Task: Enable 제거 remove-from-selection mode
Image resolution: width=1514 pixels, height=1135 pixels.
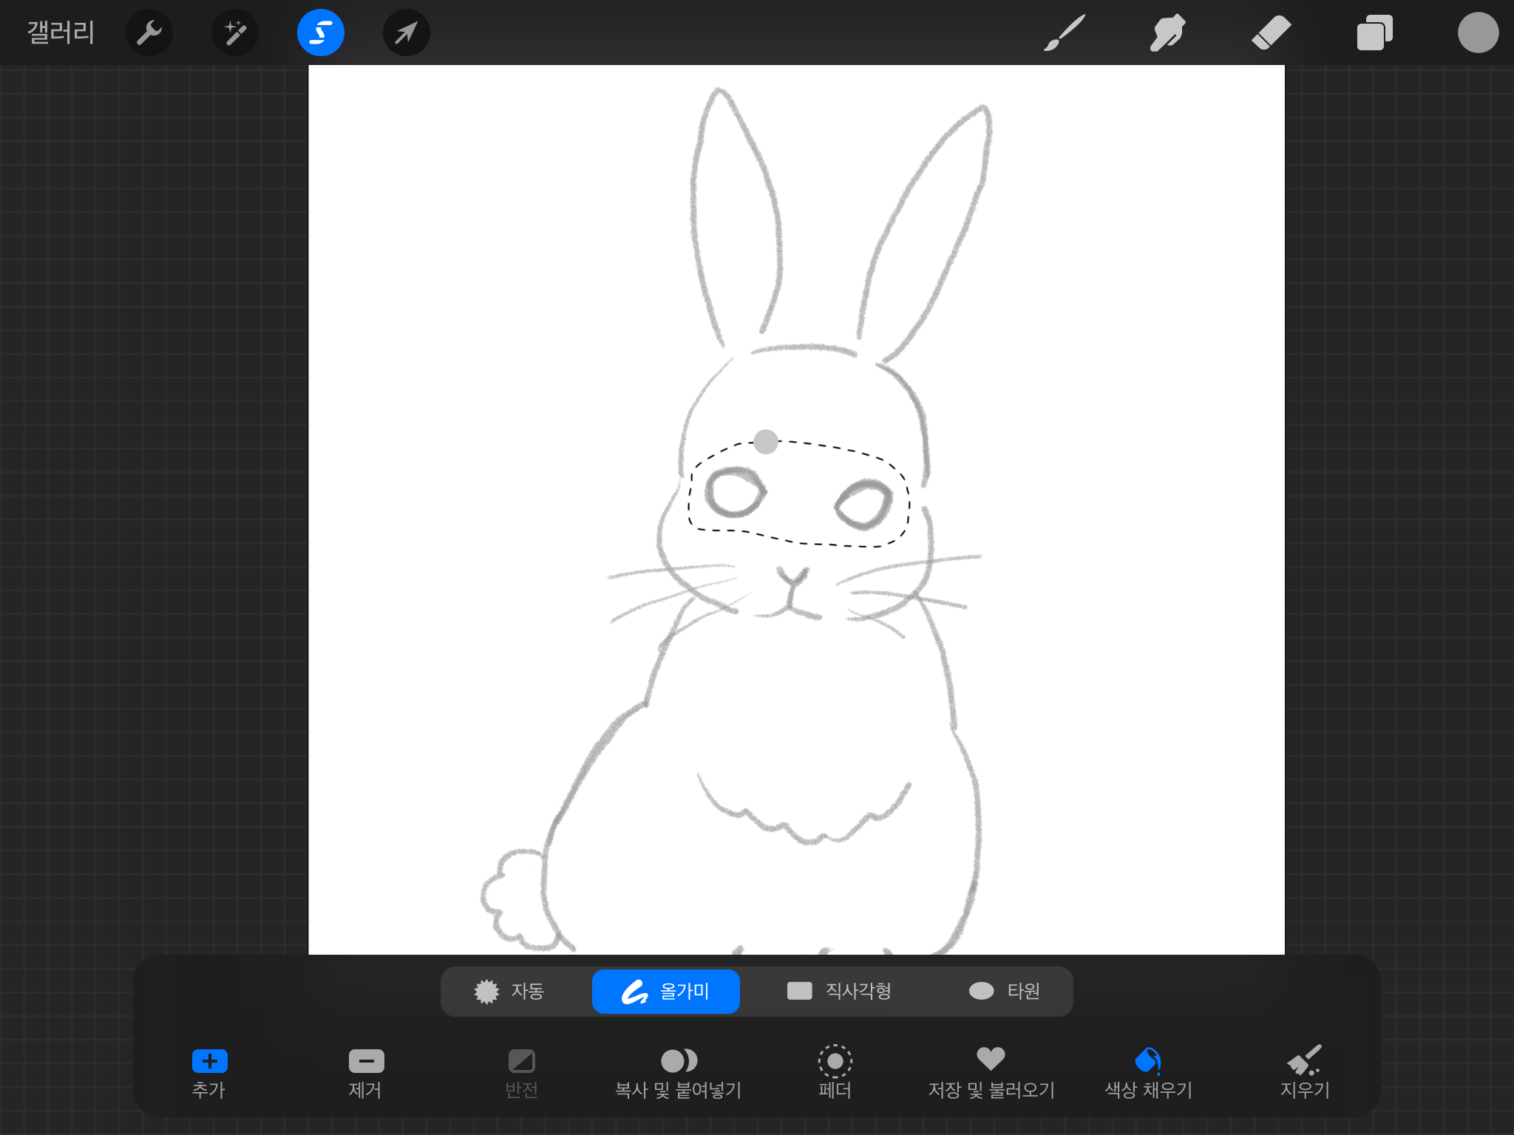Action: click(x=366, y=1071)
